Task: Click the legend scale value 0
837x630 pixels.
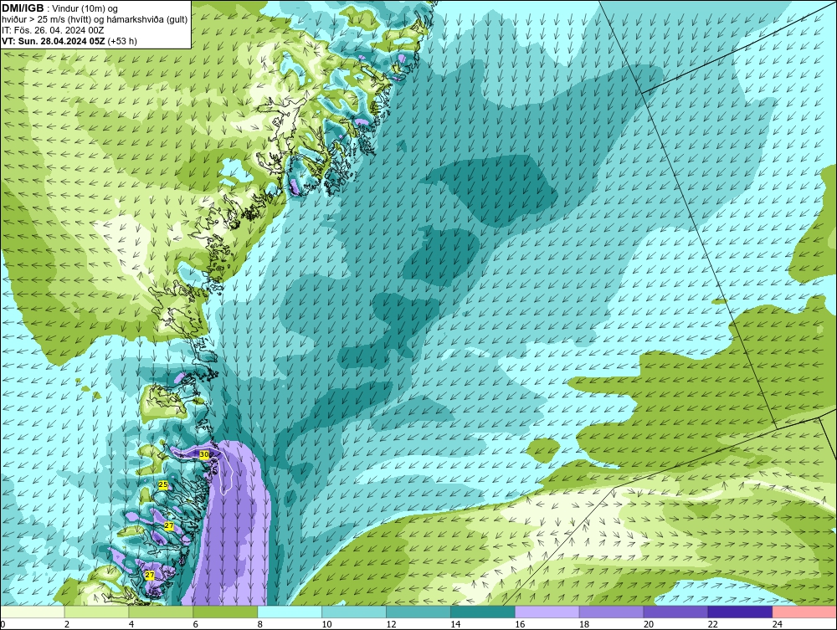Action: coord(3,624)
